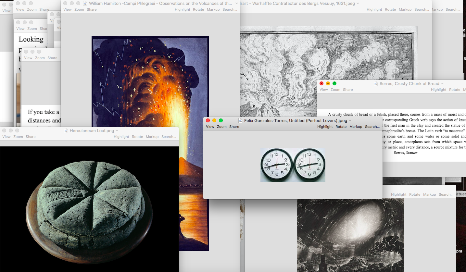Open Markup in the Herculaneum Loaf window
Image resolution: width=466 pixels, height=272 pixels.
coord(152,137)
